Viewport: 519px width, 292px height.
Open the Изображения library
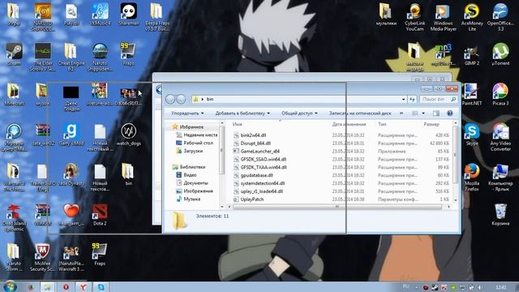pyautogui.click(x=195, y=191)
